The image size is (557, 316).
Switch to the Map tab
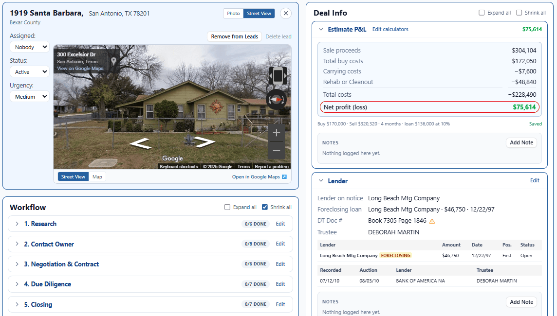pyautogui.click(x=97, y=176)
